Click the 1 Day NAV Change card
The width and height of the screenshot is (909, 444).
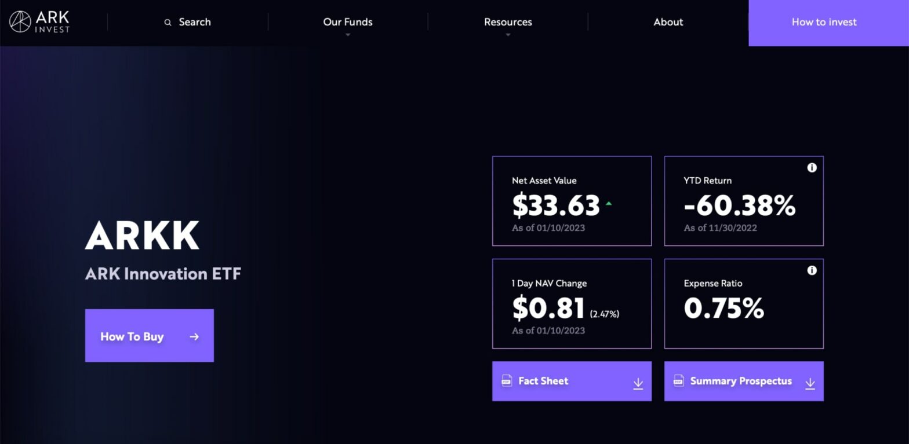coord(572,303)
